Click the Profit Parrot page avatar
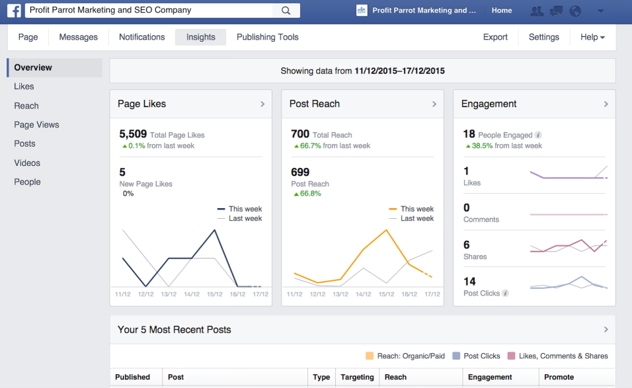The width and height of the screenshot is (632, 388). coord(362,11)
